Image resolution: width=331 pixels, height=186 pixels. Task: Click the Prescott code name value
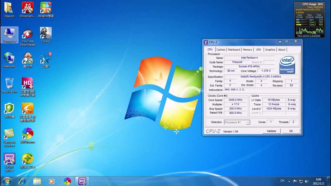pyautogui.click(x=237, y=62)
